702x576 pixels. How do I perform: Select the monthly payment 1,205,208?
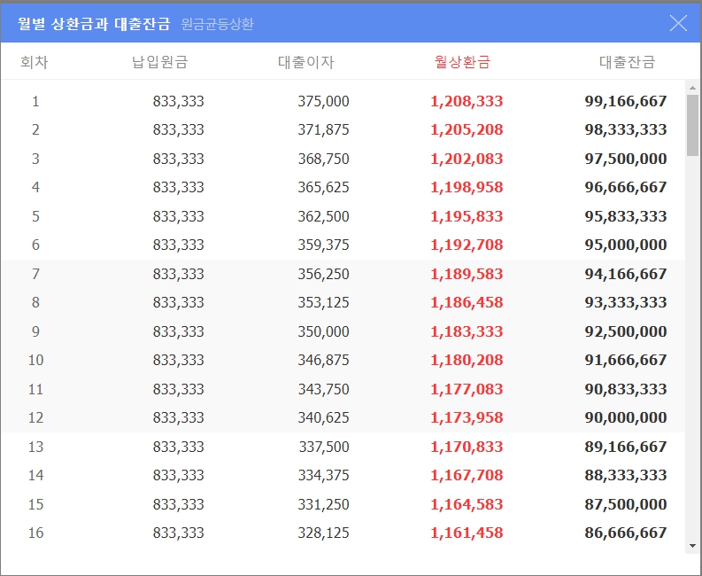coord(467,129)
